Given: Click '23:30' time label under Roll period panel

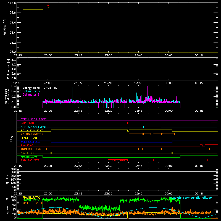Looking at the screenshot, I should [108, 83].
